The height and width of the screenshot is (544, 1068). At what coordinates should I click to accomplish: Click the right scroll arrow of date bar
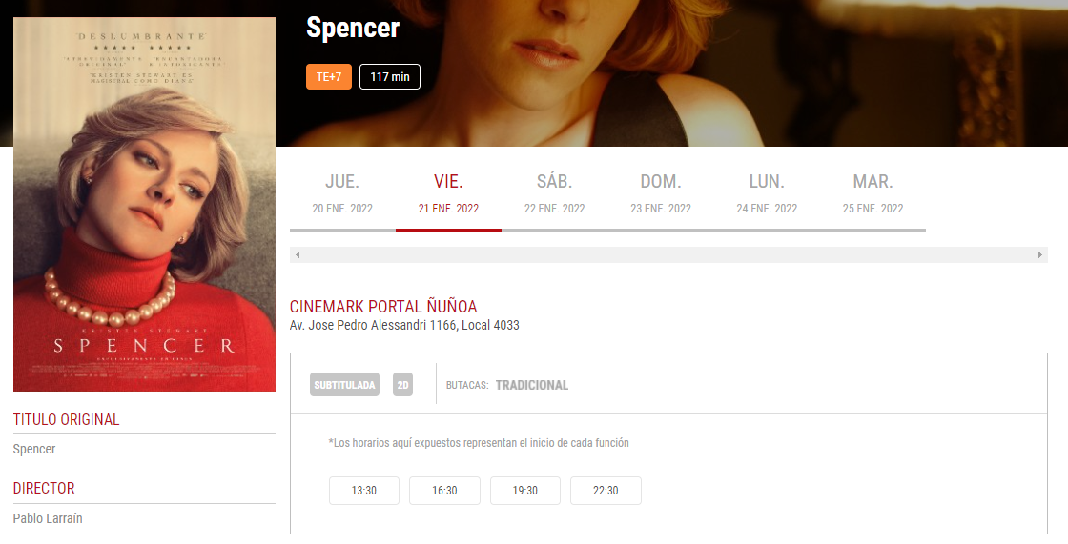[x=1040, y=254]
